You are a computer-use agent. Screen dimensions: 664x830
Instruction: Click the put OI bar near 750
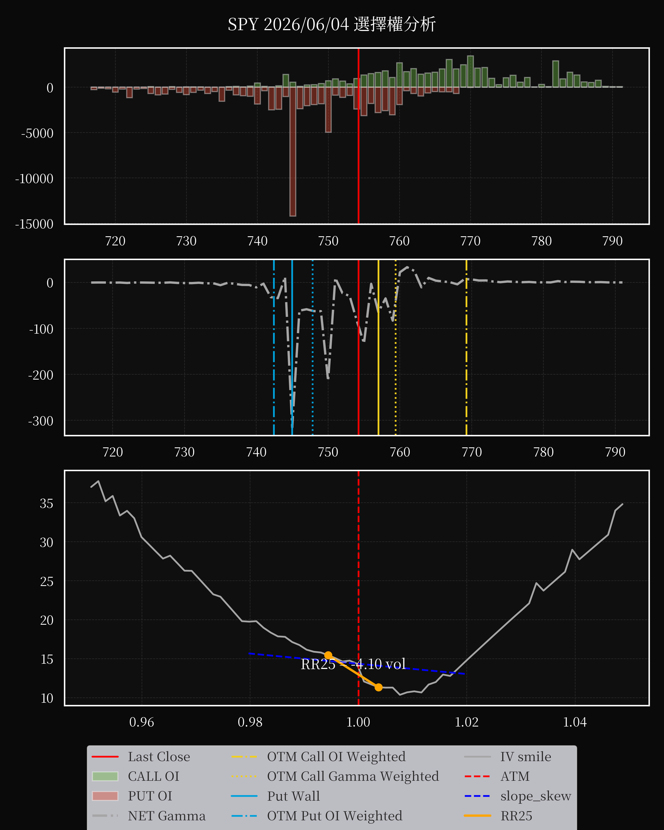pyautogui.click(x=328, y=110)
